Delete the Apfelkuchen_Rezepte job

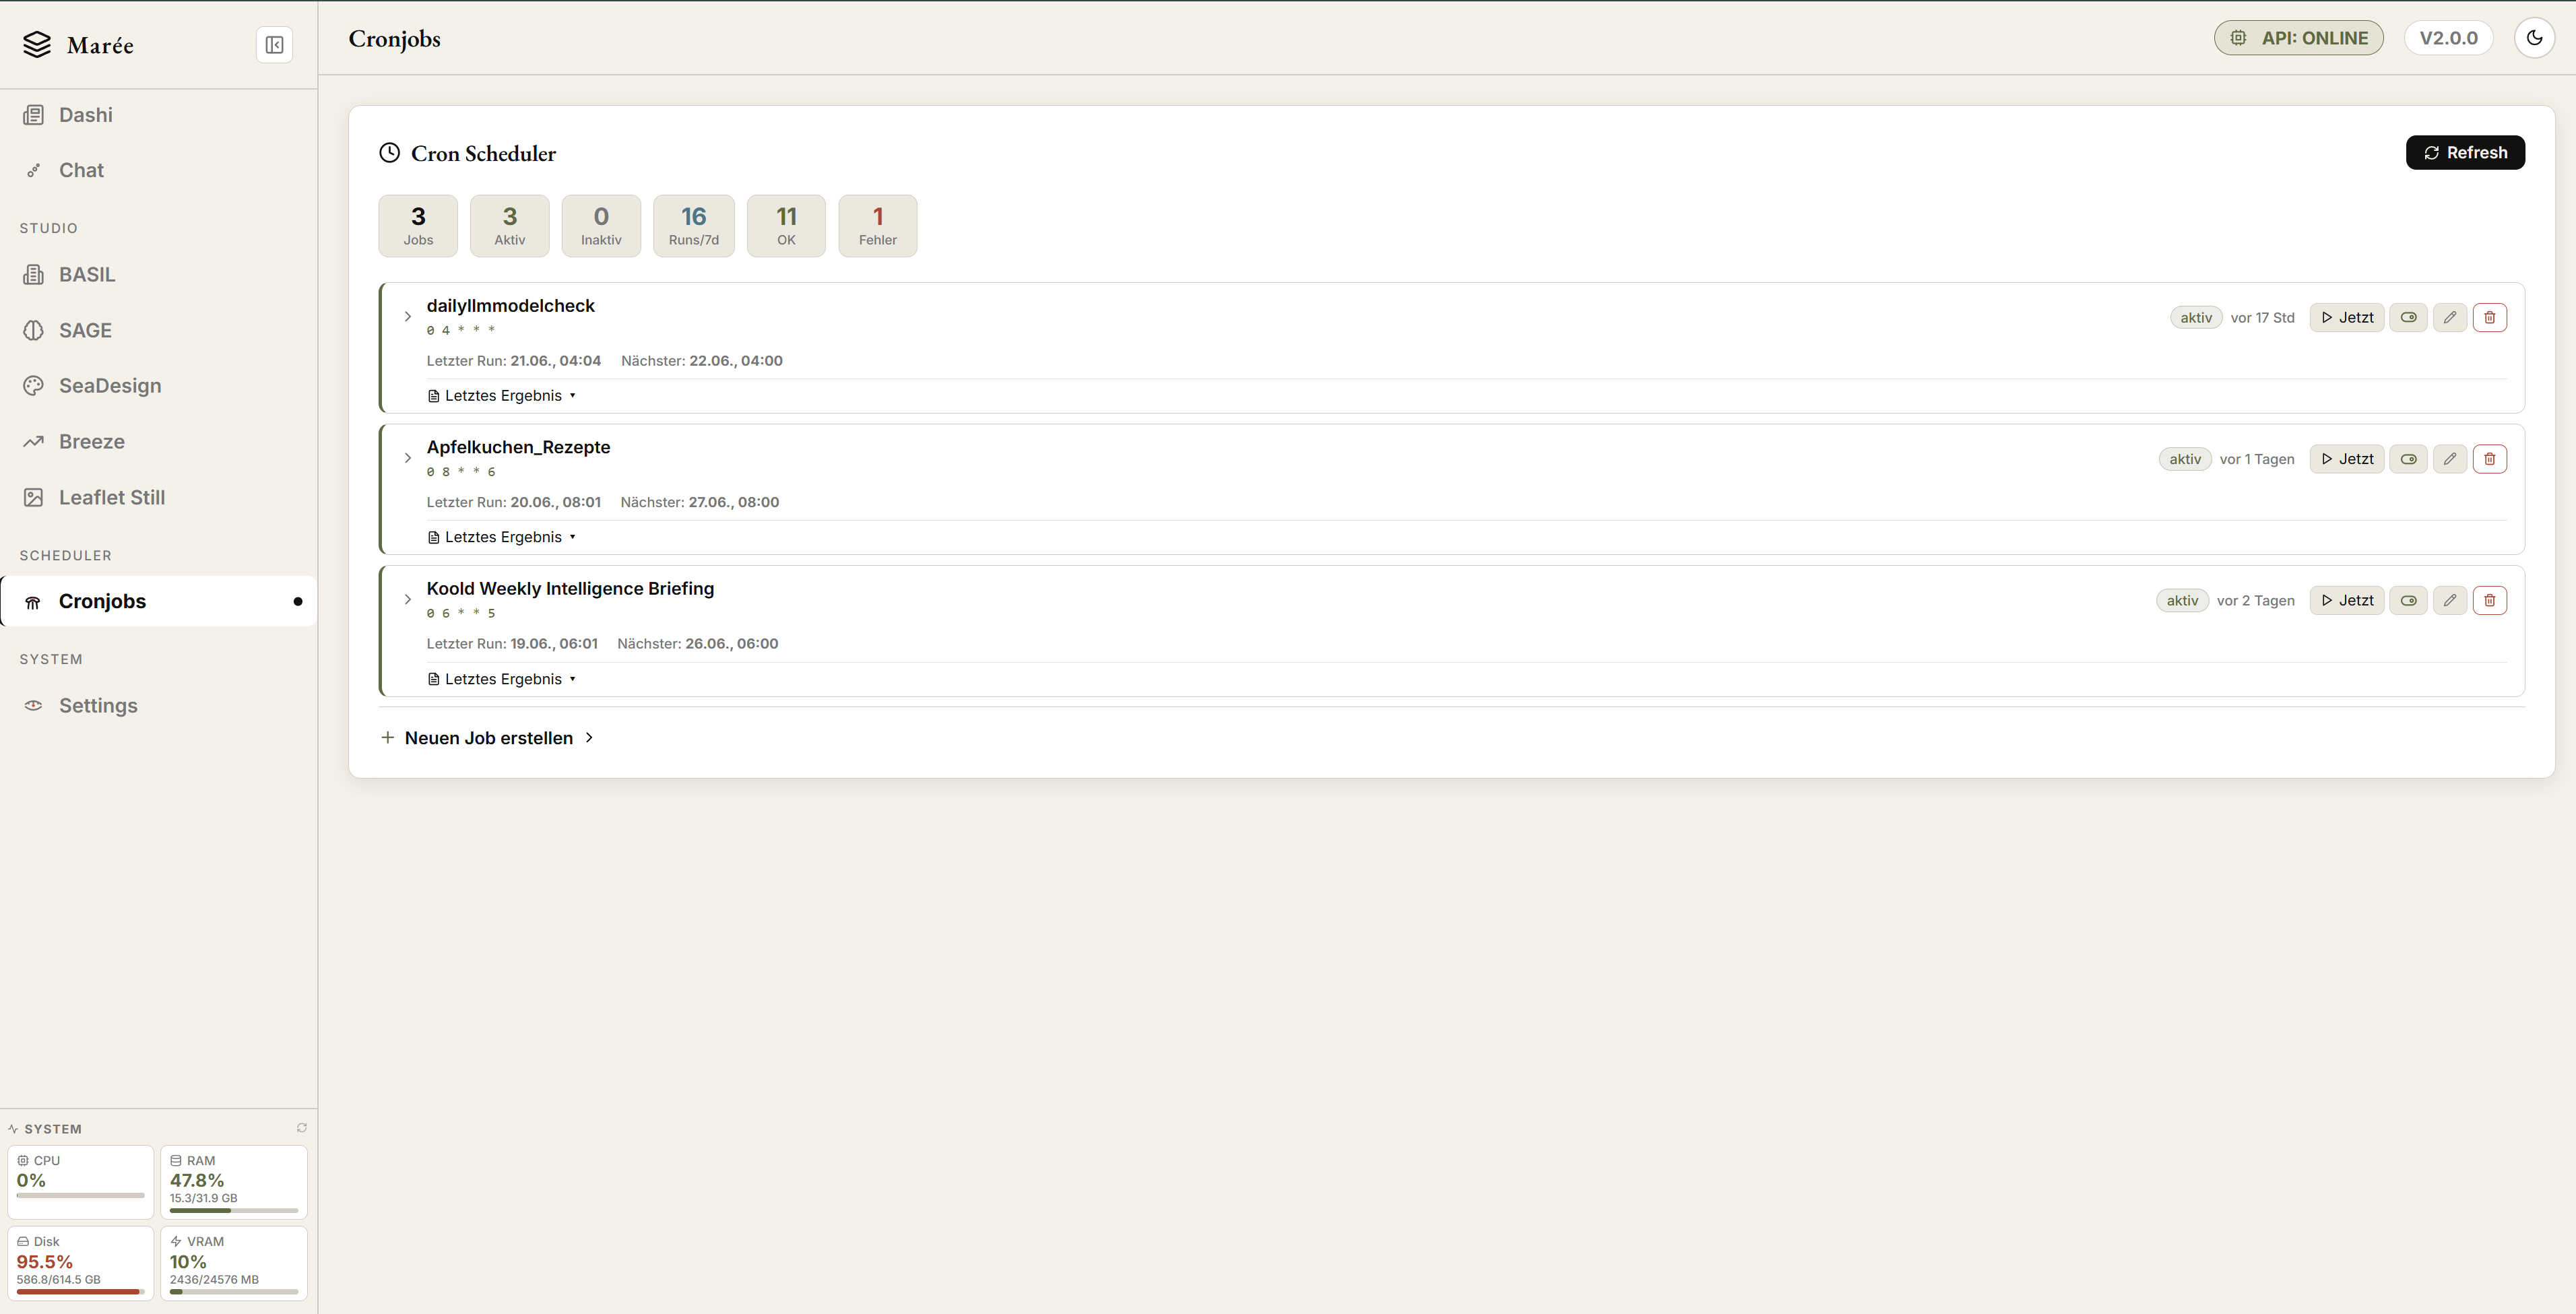click(x=2489, y=459)
